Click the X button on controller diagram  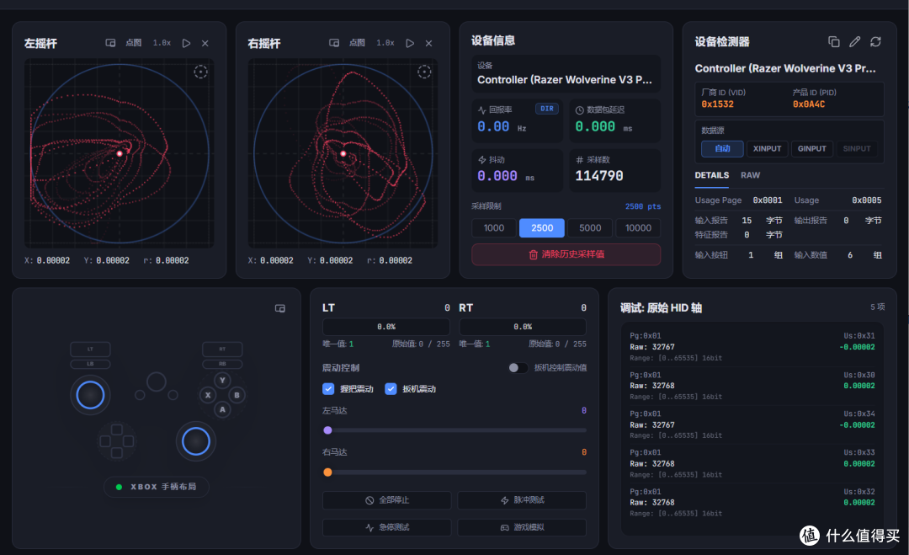point(208,395)
